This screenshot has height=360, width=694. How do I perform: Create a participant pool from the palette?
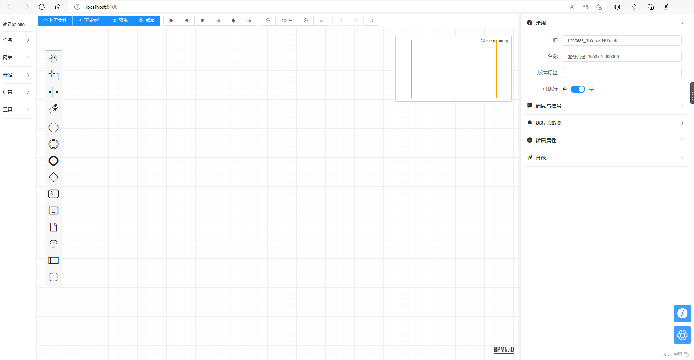tap(53, 260)
